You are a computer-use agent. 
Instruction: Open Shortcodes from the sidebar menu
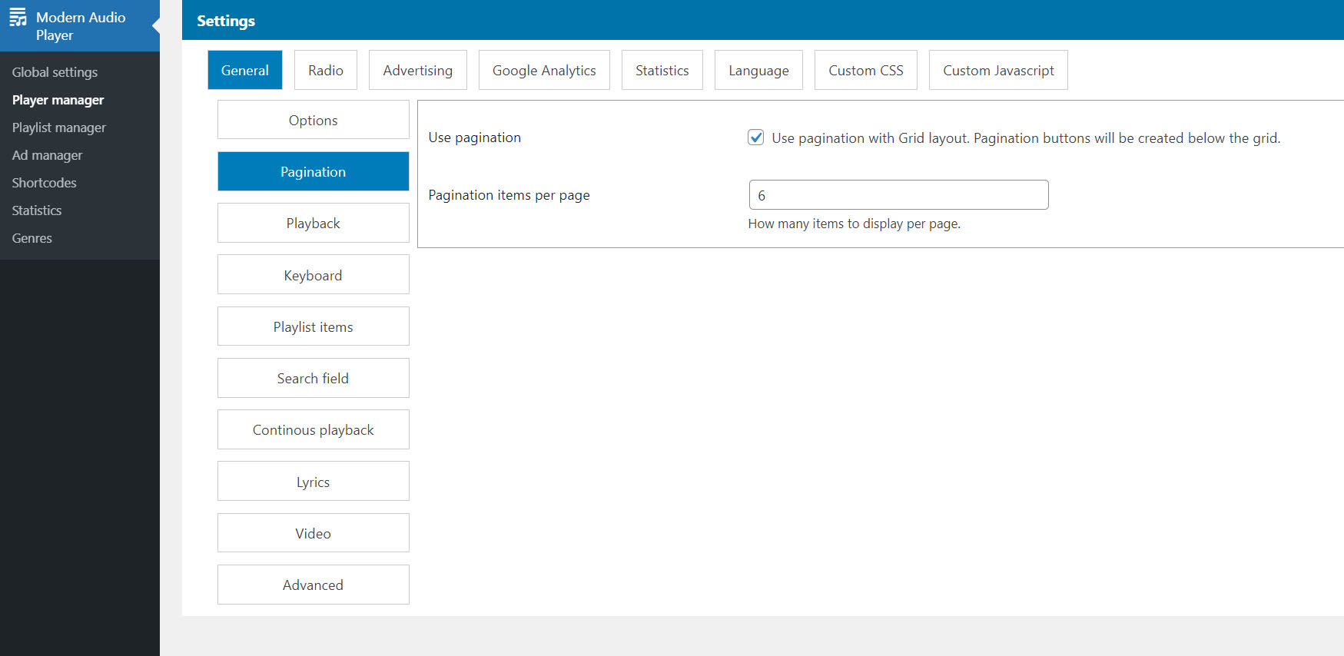pos(44,183)
